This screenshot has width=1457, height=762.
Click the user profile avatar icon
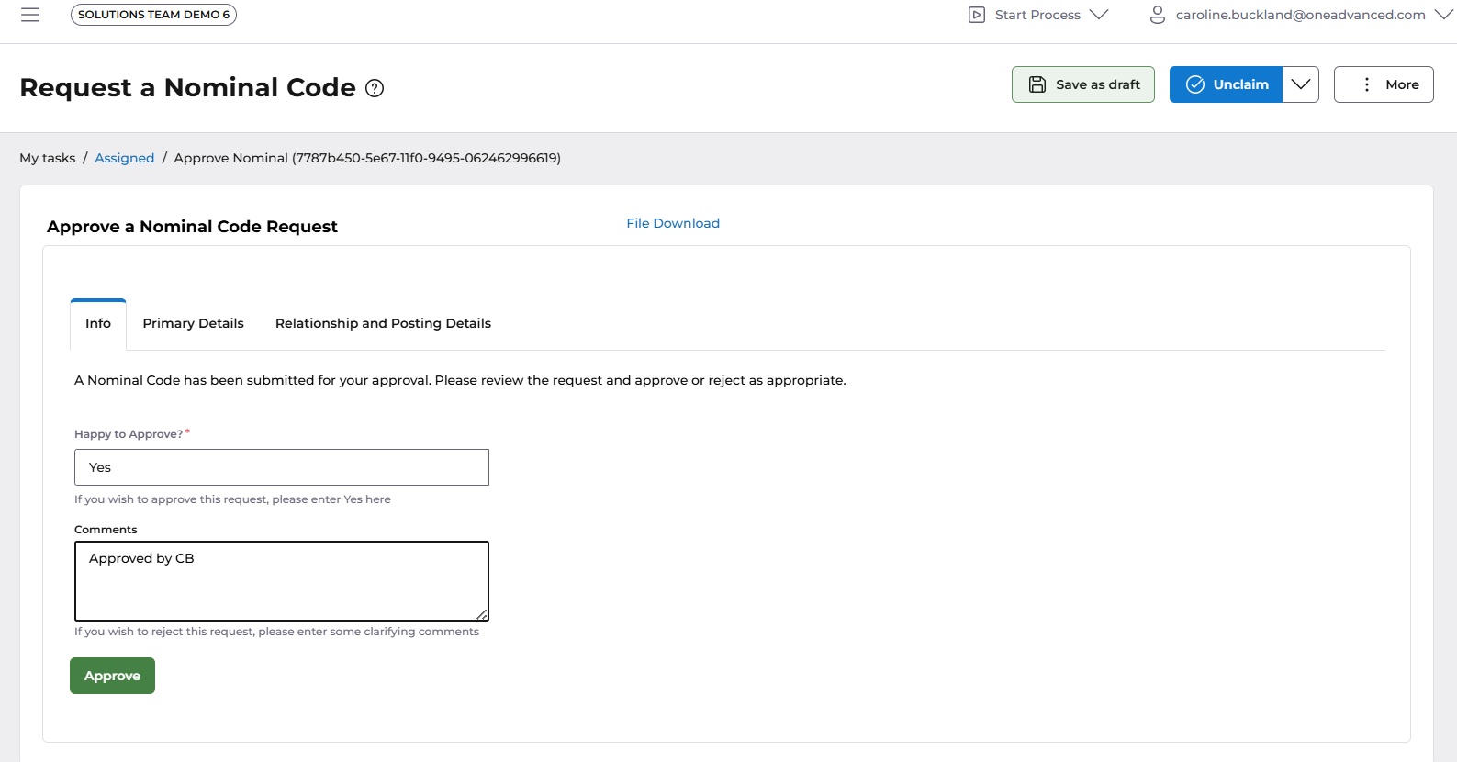(x=1158, y=15)
